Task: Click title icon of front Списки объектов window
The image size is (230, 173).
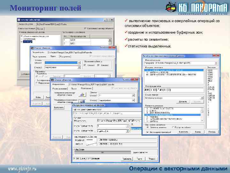Action: click(52, 80)
